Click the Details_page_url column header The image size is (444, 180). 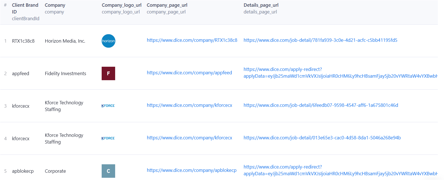pyautogui.click(x=261, y=8)
